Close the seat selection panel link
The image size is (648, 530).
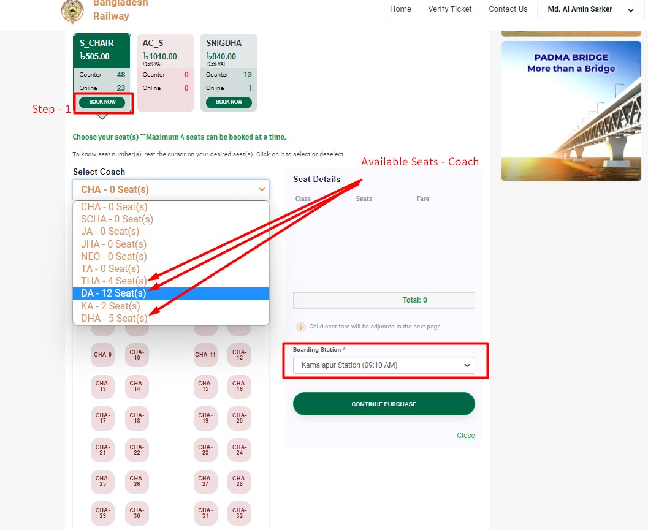tap(466, 436)
